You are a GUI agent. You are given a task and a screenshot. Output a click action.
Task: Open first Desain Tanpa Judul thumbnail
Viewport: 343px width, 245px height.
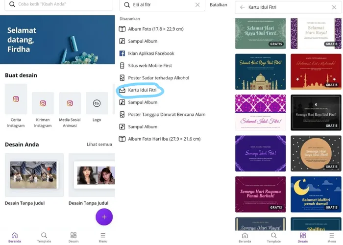(34, 175)
